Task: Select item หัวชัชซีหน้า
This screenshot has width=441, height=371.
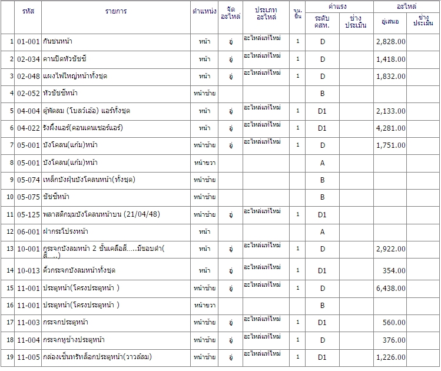Action: [x=60, y=93]
